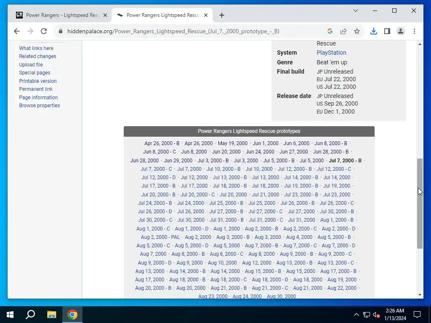Image resolution: width=431 pixels, height=323 pixels.
Task: Select the 'US Sep 26, 2000' release date
Action: click(x=337, y=103)
